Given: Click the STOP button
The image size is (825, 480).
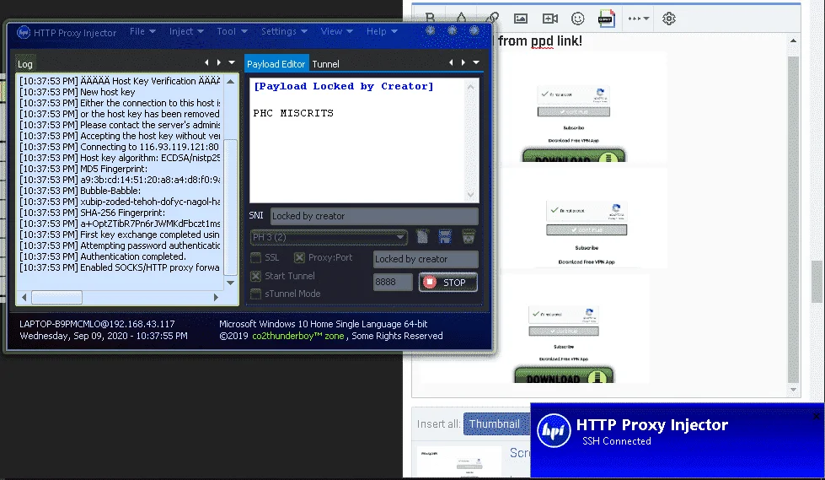Looking at the screenshot, I should click(x=448, y=283).
